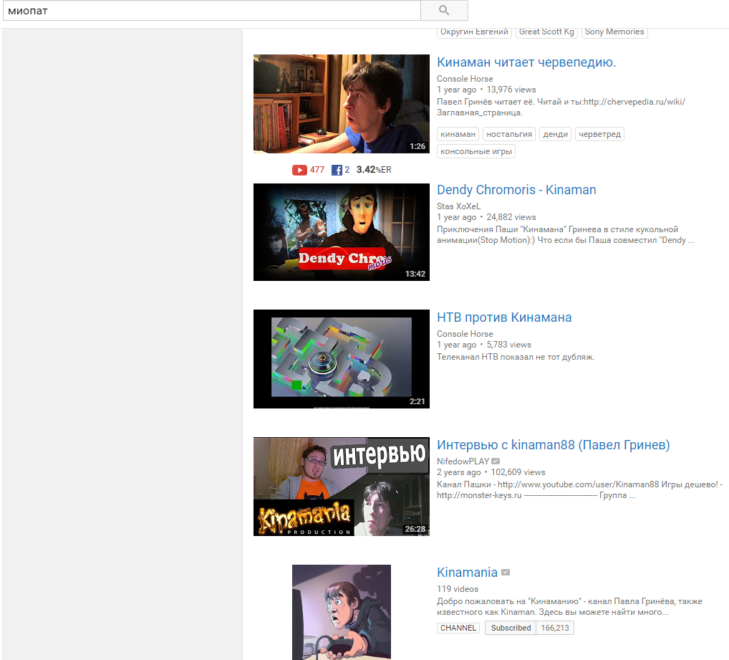Click the verified badge beside NifedowPLAY
Viewport: 729px width, 660px height.
(x=496, y=461)
